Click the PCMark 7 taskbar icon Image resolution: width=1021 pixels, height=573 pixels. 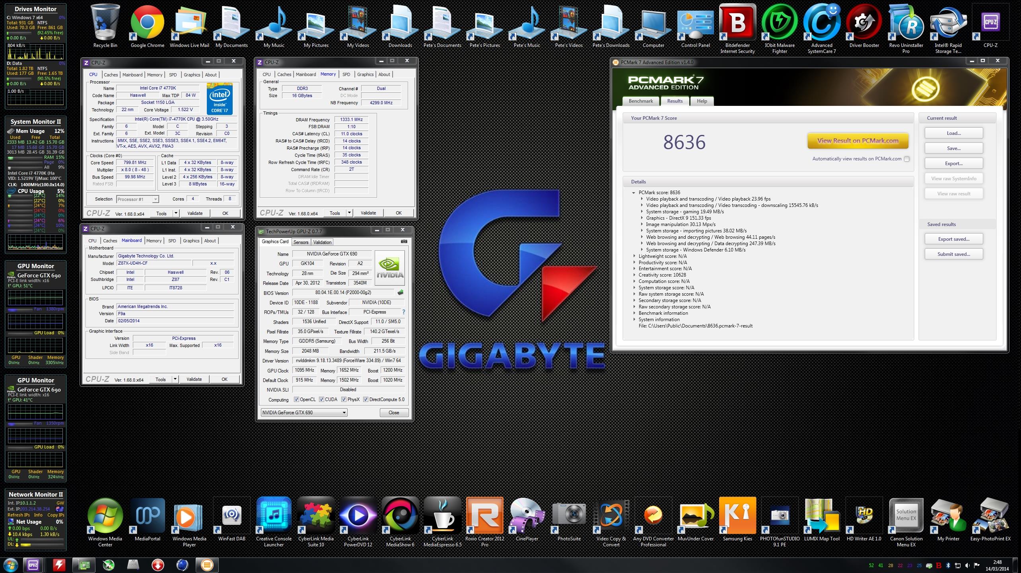207,565
